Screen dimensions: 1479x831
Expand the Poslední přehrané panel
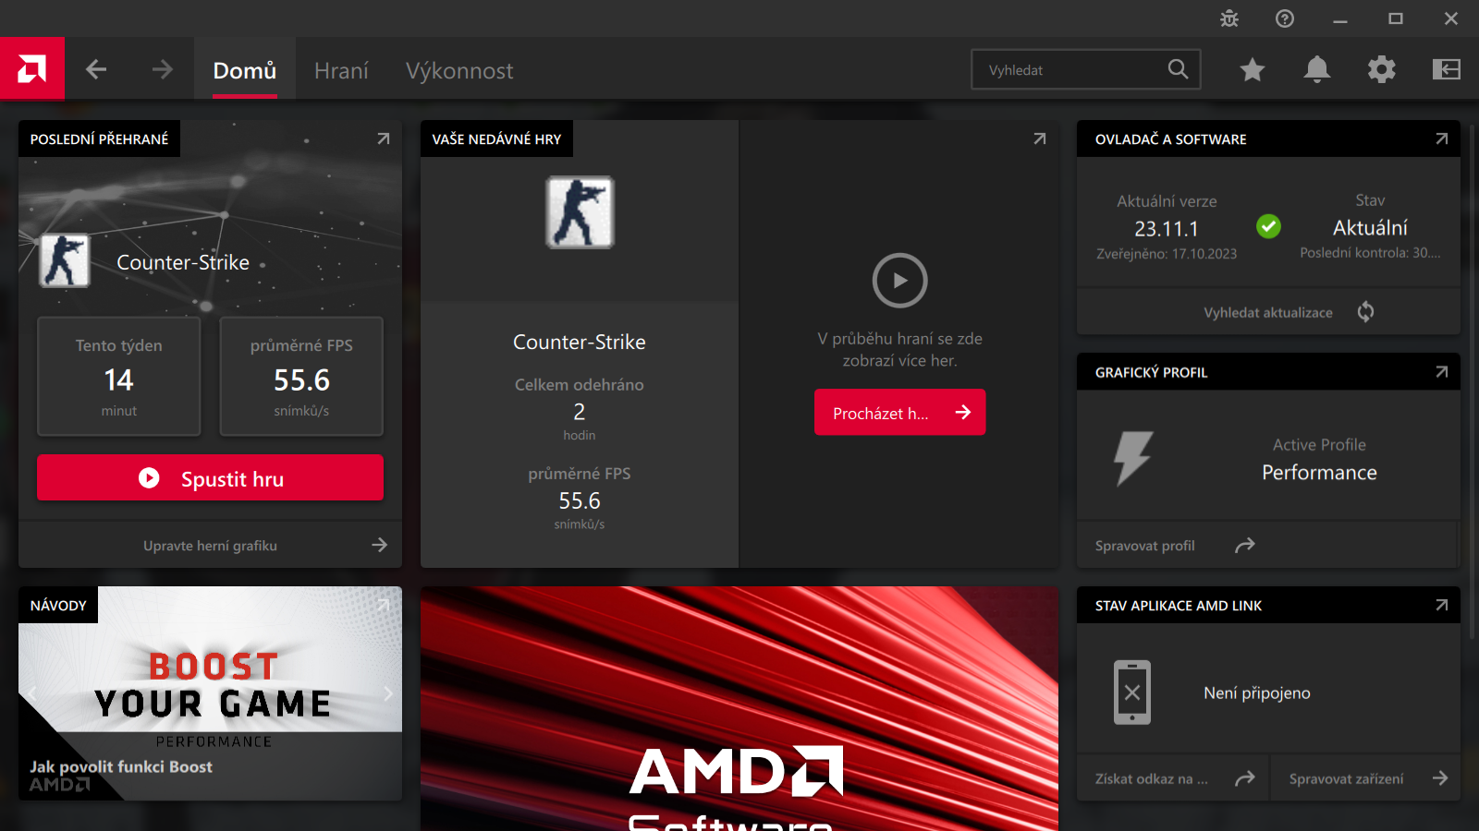[x=384, y=138]
